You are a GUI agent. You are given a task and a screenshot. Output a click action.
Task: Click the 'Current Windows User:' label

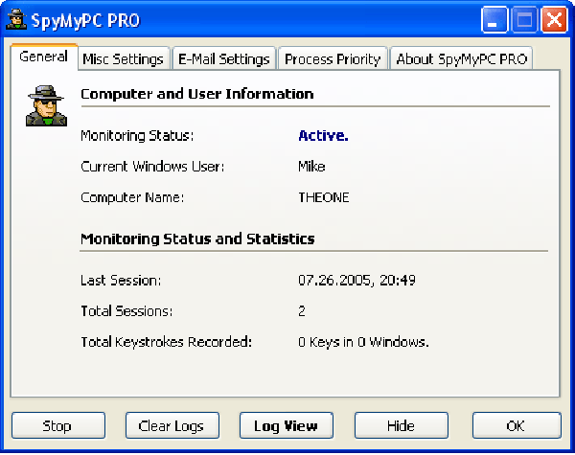[x=152, y=167]
